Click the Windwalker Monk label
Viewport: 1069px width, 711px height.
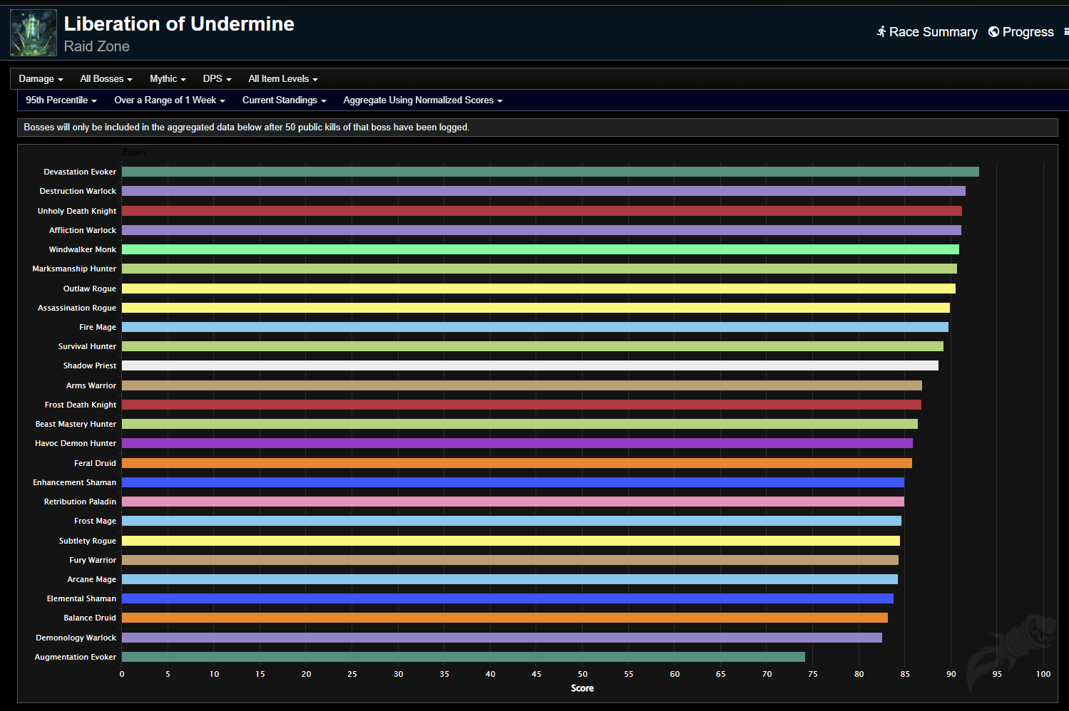(x=82, y=249)
